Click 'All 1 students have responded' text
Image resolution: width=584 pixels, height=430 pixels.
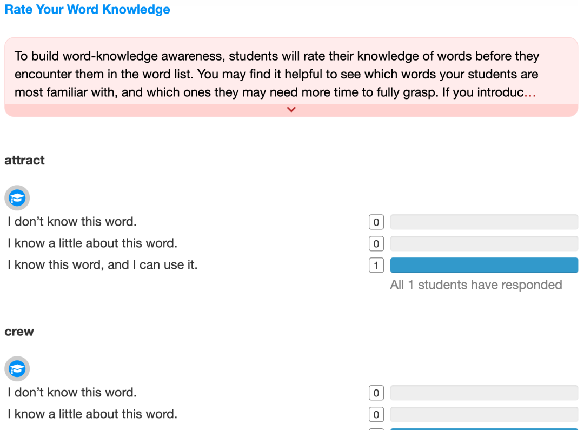point(476,285)
